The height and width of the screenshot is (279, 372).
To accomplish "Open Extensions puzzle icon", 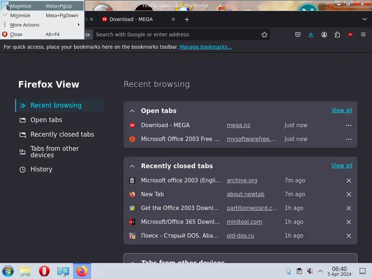I will [337, 35].
